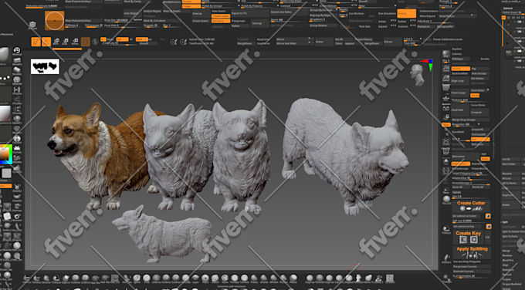Switch to subtool visibility set V2

(509, 18)
